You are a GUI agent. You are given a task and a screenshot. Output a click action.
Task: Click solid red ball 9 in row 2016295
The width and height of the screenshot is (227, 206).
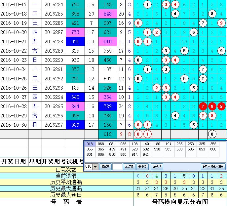(221, 106)
